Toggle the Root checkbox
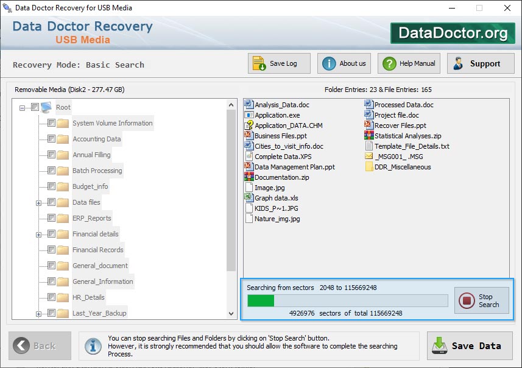Viewport: 522px width, 368px height. click(x=35, y=107)
